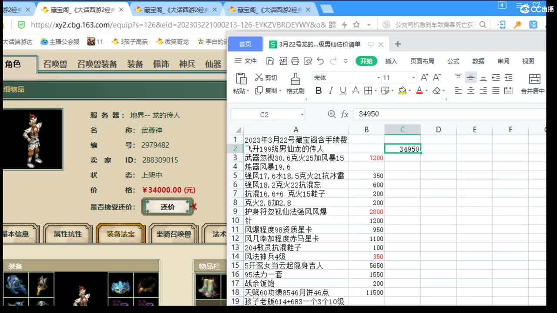Click the zoom magnifier beside formula bar
This screenshot has height=313, width=557.
click(332, 114)
